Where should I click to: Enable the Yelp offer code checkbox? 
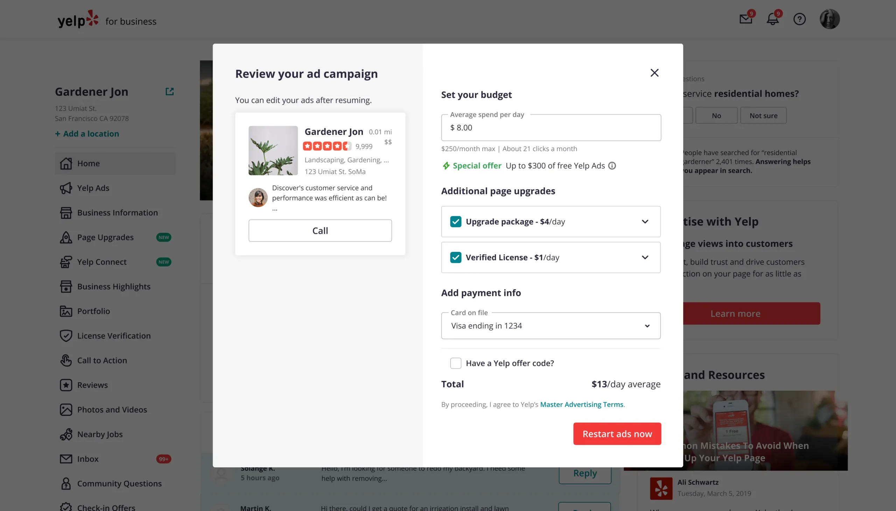[456, 363]
